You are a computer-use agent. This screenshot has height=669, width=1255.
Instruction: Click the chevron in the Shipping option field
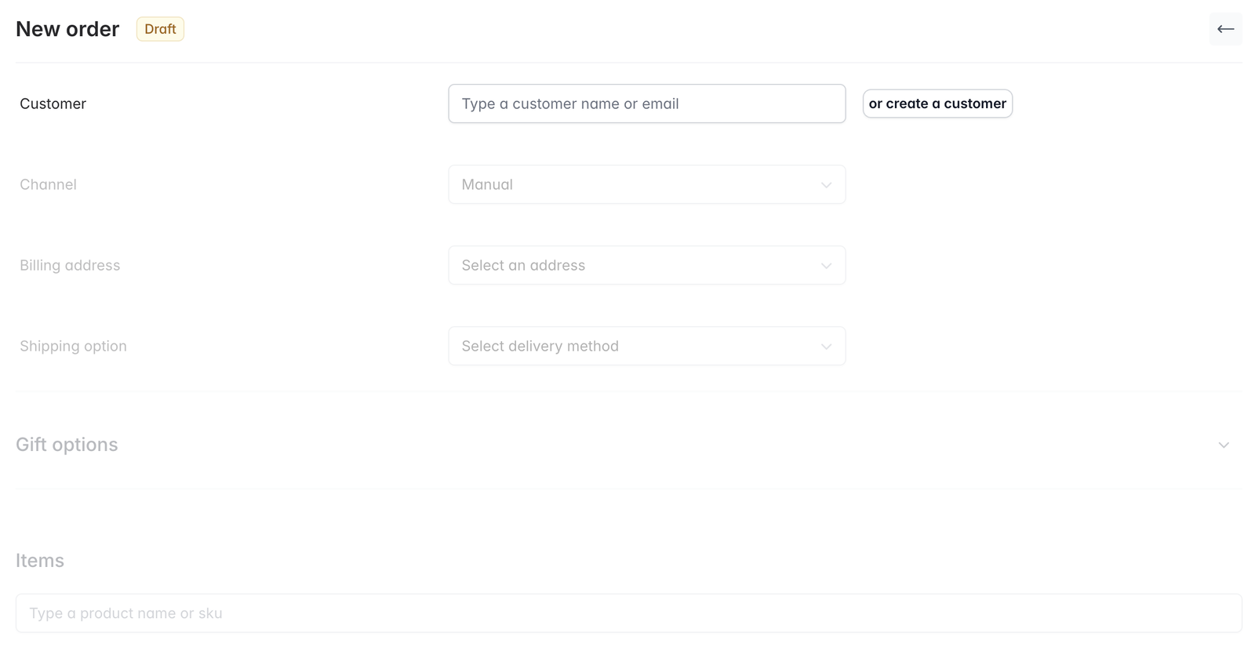coord(826,347)
